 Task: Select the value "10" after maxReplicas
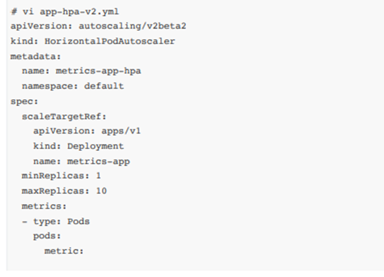pos(101,191)
